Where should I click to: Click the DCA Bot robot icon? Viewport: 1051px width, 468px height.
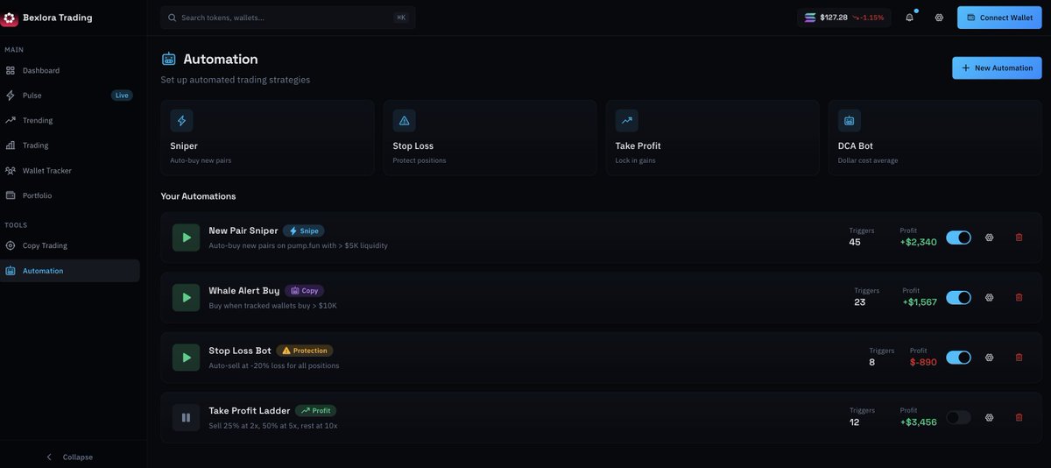(x=849, y=121)
